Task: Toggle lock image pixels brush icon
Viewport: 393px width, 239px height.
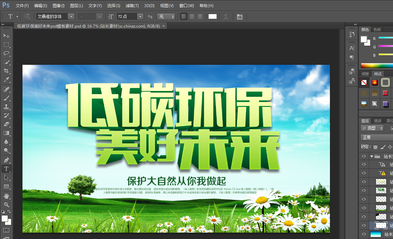Action: (x=383, y=147)
